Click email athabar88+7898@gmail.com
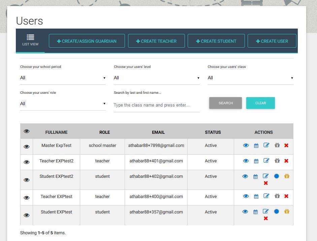This screenshot has height=241, width=317. click(156, 146)
